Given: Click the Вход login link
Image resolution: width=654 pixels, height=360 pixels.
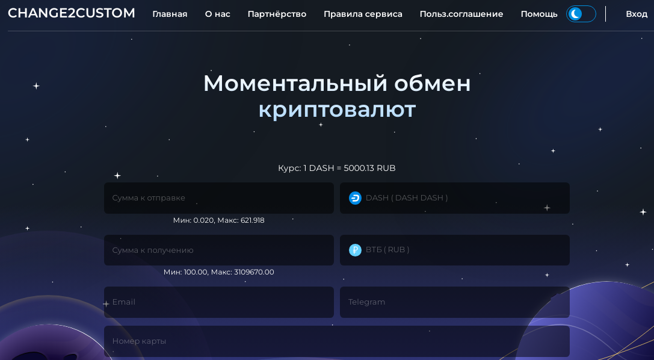Looking at the screenshot, I should 637,14.
